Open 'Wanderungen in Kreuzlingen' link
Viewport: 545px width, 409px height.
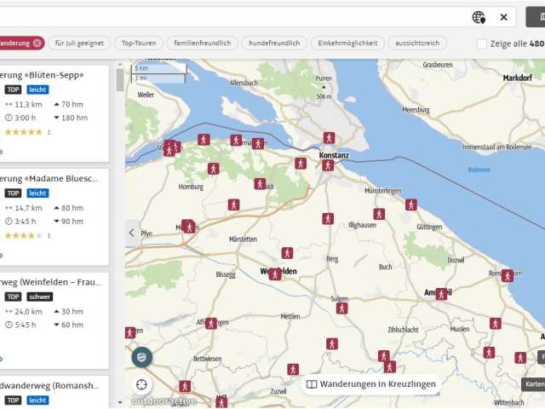(x=371, y=384)
